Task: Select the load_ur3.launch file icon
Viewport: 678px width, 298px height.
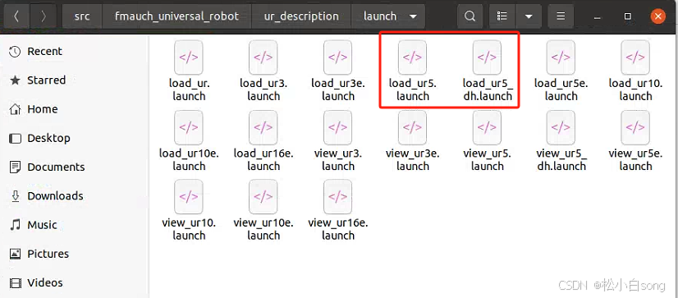Action: point(263,57)
